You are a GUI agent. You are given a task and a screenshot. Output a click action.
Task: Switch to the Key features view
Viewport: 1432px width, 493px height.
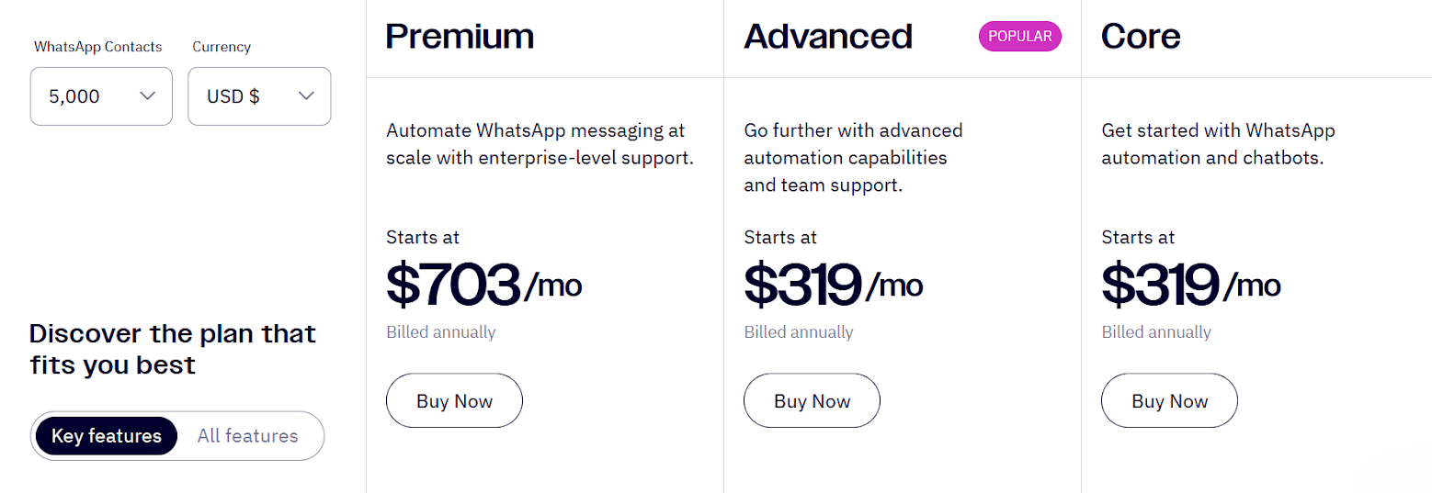click(x=107, y=436)
